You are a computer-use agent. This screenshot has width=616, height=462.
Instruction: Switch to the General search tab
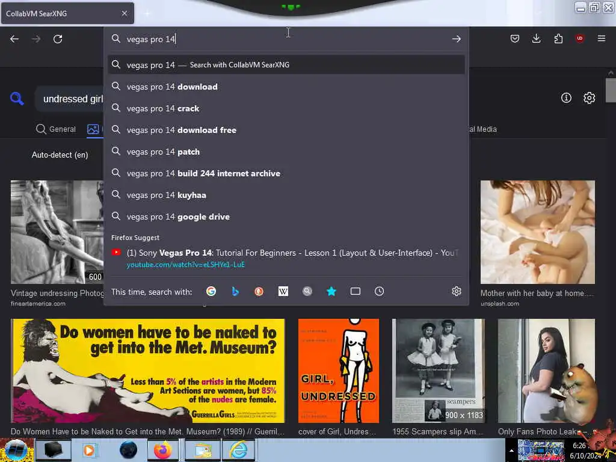point(56,129)
